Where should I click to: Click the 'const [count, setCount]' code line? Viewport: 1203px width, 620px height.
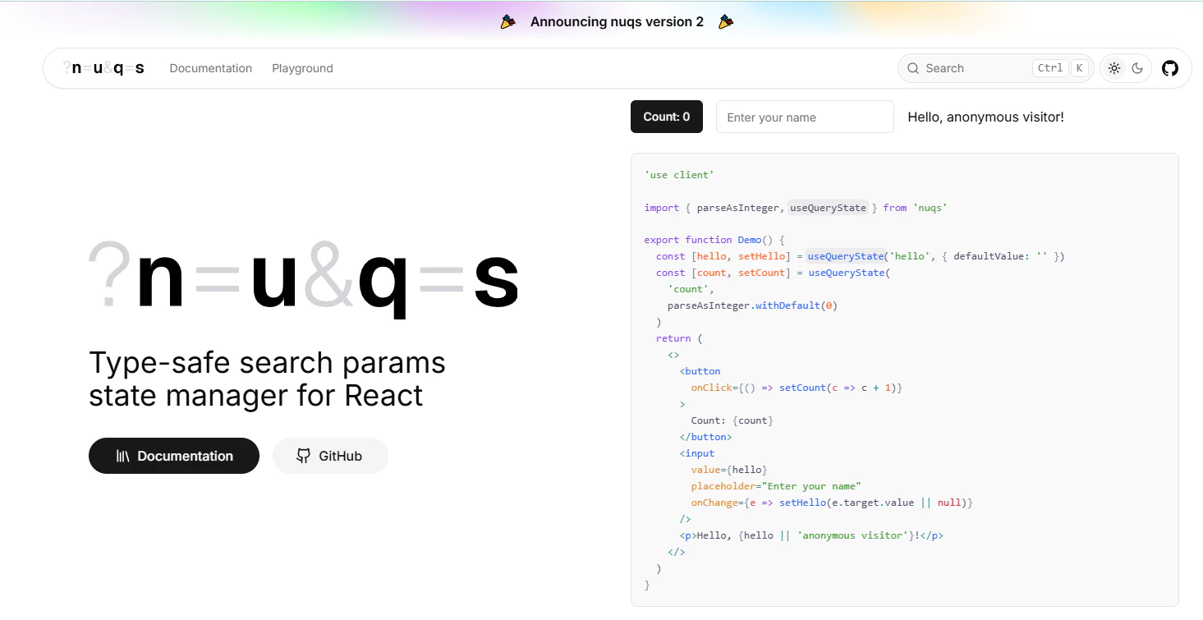(773, 273)
